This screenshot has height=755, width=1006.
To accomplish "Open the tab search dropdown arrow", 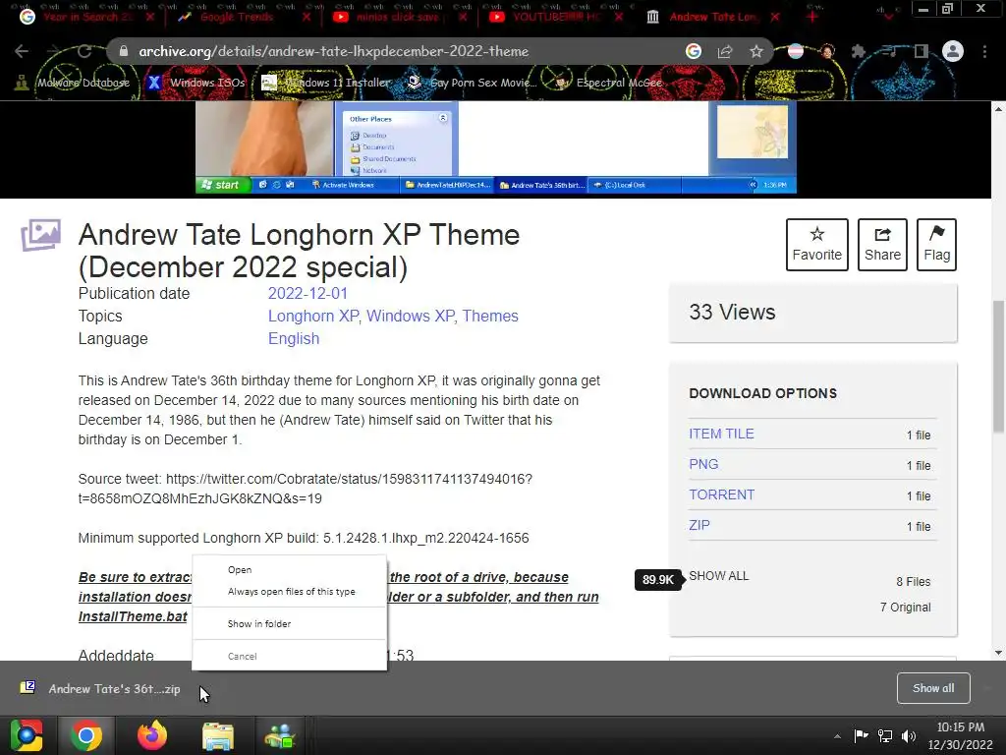I will (x=888, y=18).
